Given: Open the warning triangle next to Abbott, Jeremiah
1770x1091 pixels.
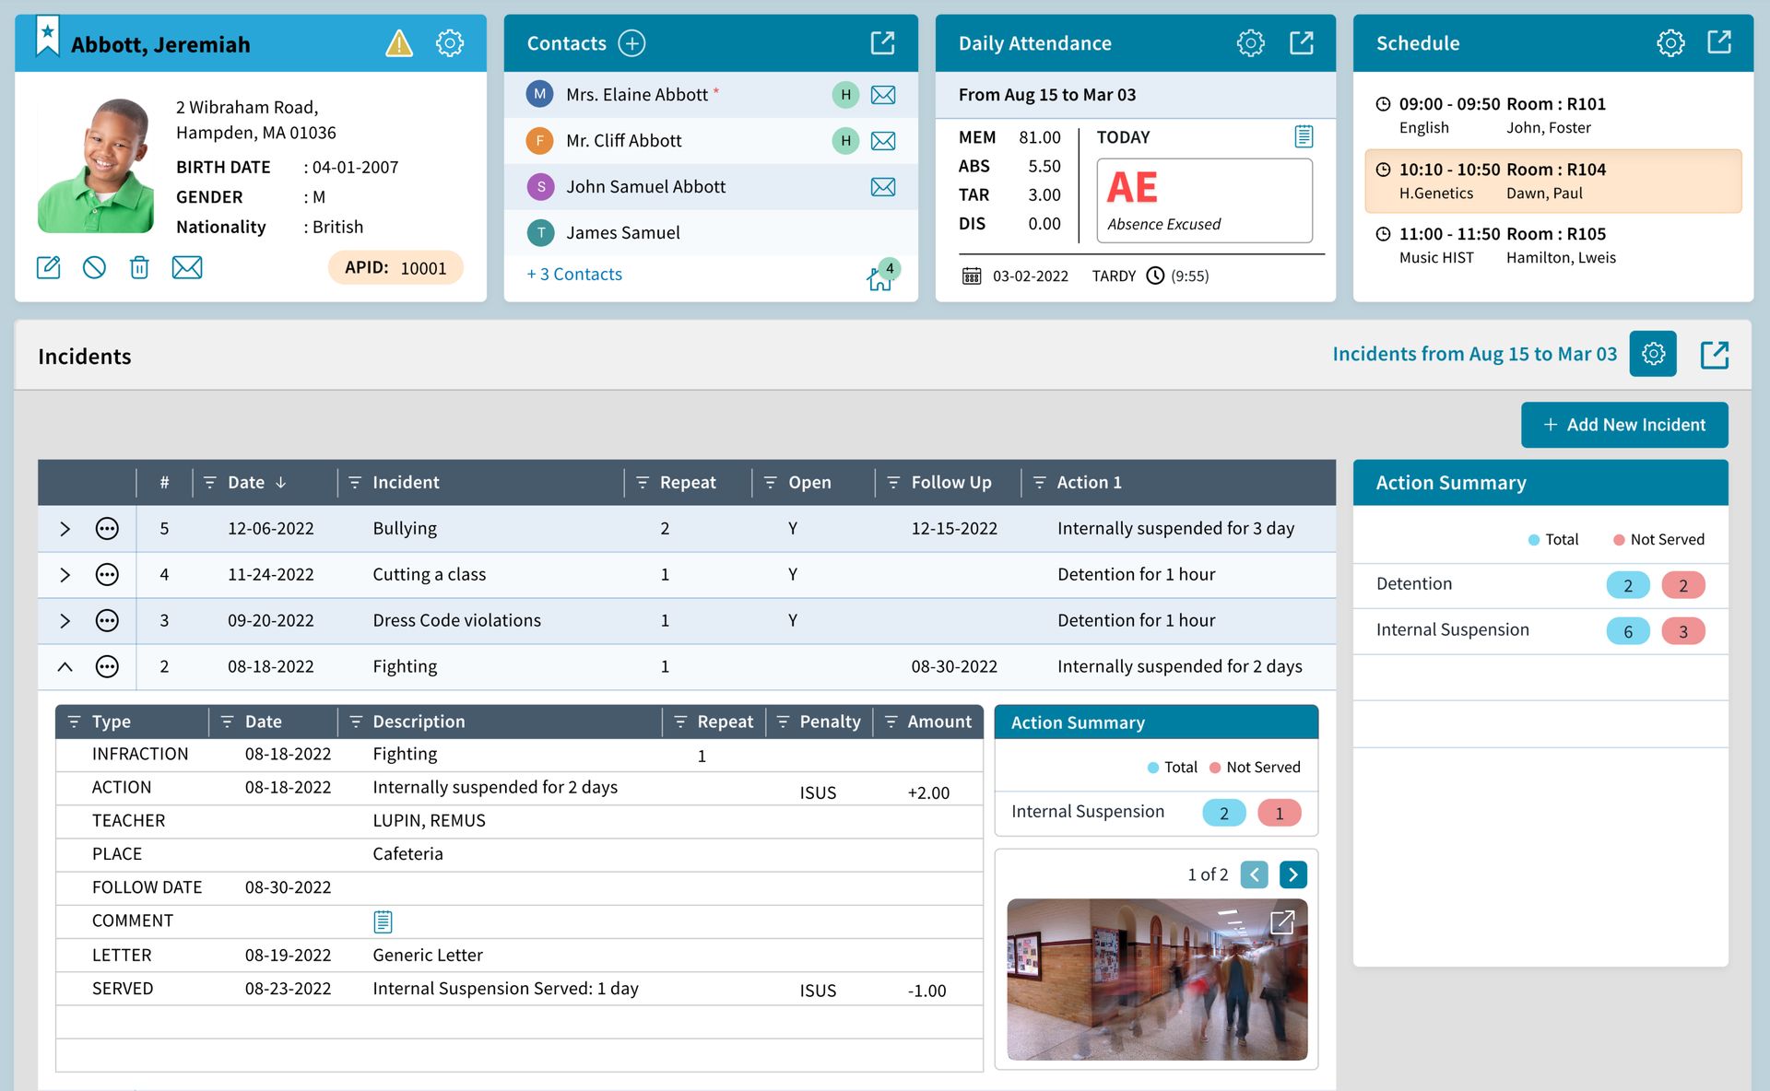Looking at the screenshot, I should click(x=399, y=42).
